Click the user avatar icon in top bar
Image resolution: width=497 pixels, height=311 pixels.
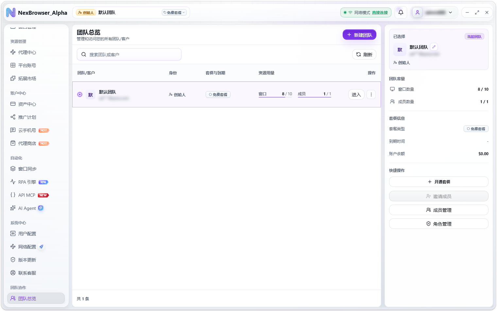pos(418,12)
